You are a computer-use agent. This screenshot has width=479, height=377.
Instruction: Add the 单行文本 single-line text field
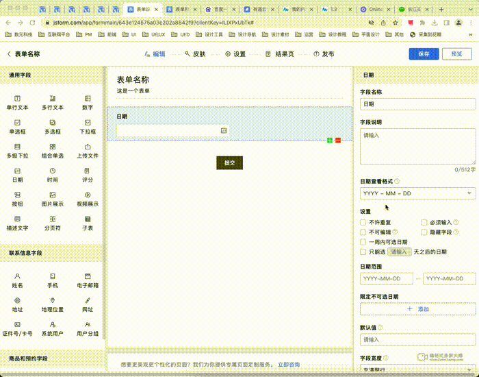pos(17,103)
